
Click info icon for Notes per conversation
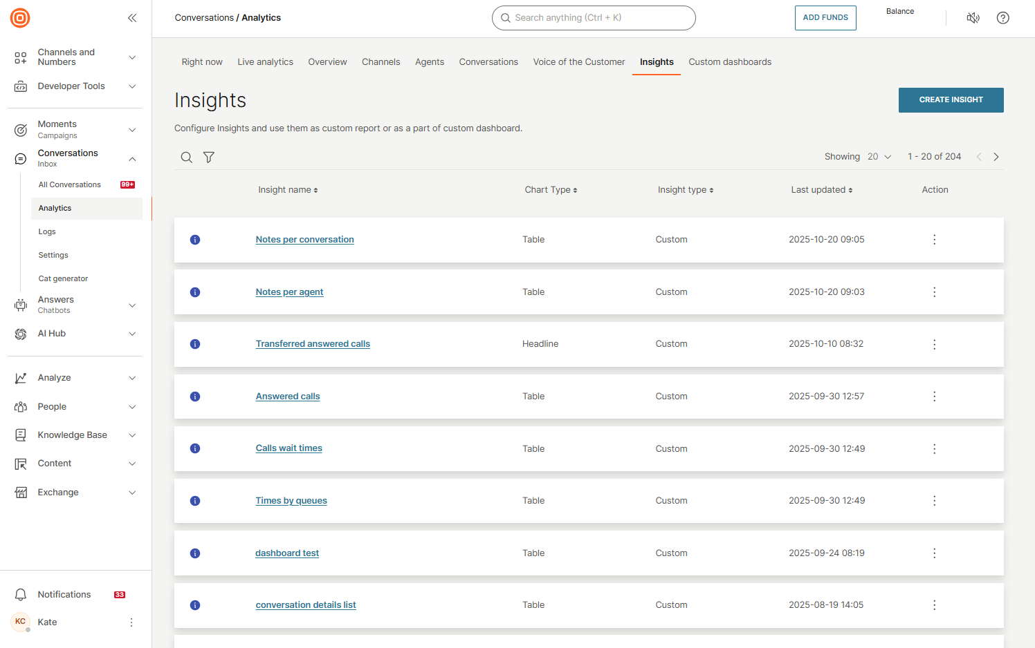click(195, 240)
